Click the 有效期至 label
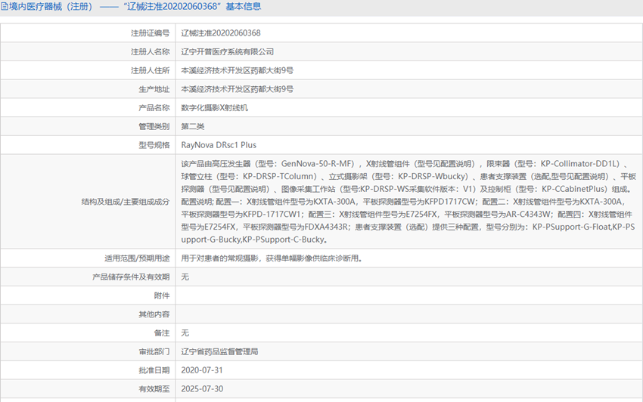The image size is (643, 402). [154, 389]
